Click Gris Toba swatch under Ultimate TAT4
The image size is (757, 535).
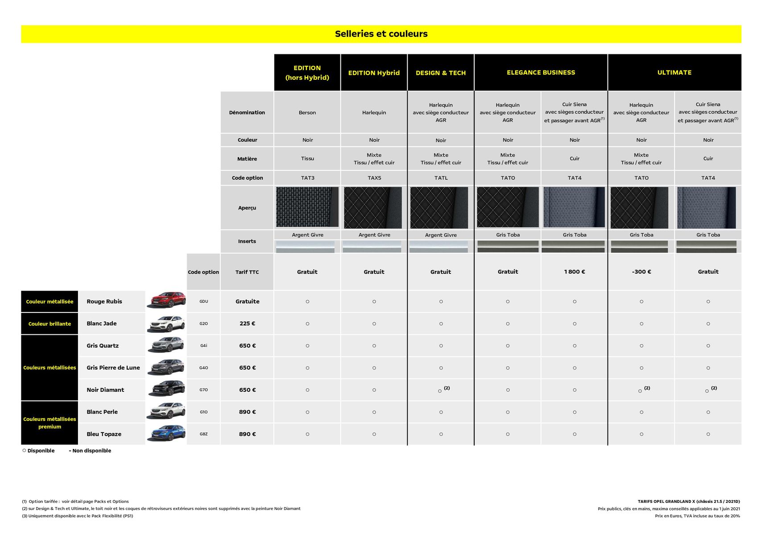[707, 247]
